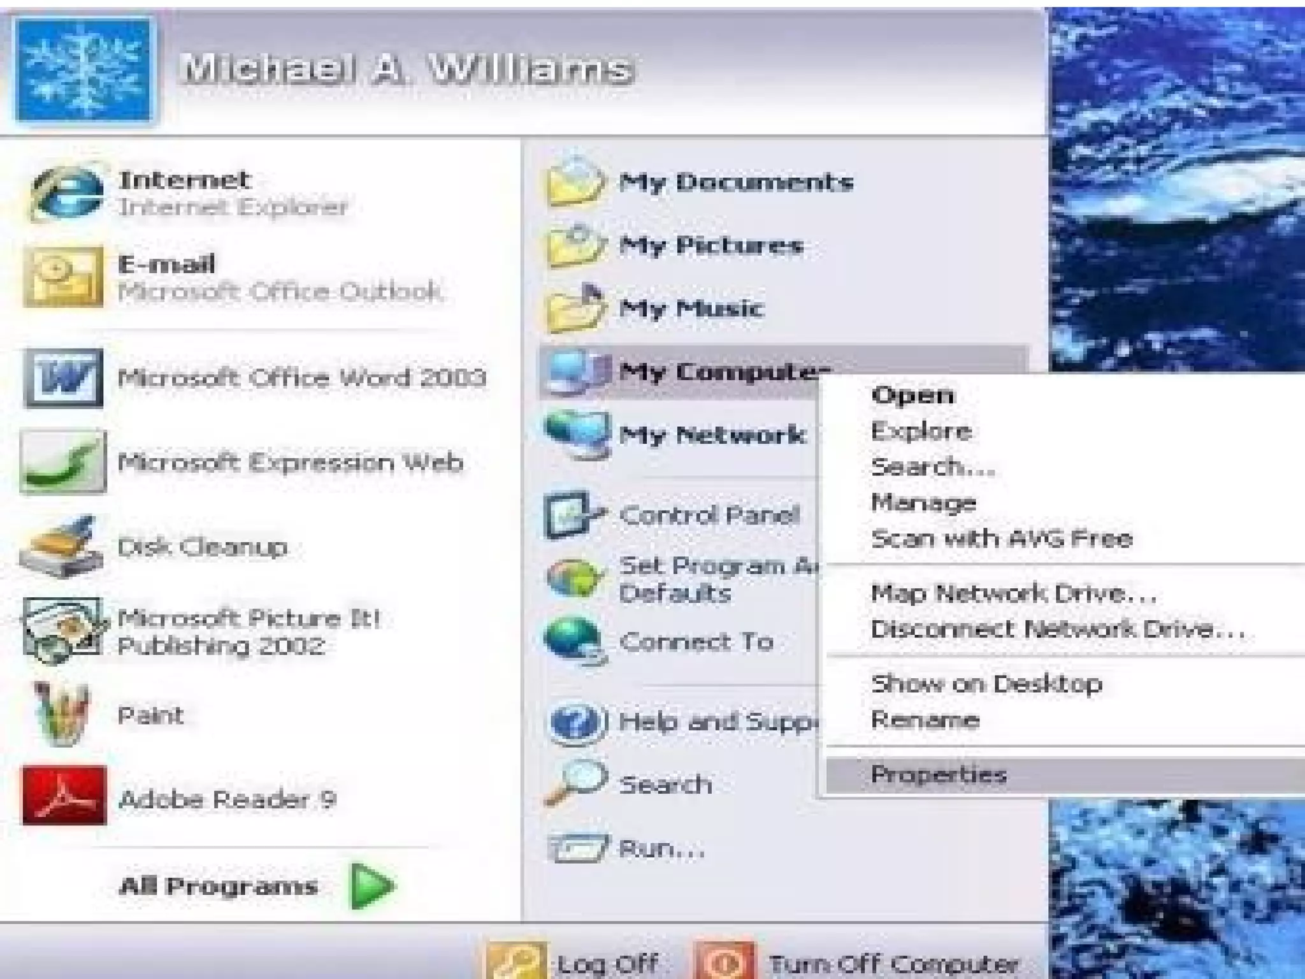Select Show on Desktop option
Viewport: 1305px width, 979px height.
(x=986, y=684)
